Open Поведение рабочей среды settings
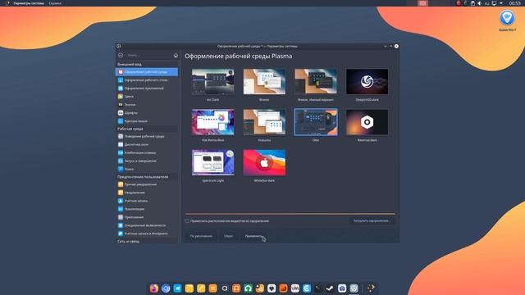Image resolution: width=525 pixels, height=295 pixels. [146, 137]
